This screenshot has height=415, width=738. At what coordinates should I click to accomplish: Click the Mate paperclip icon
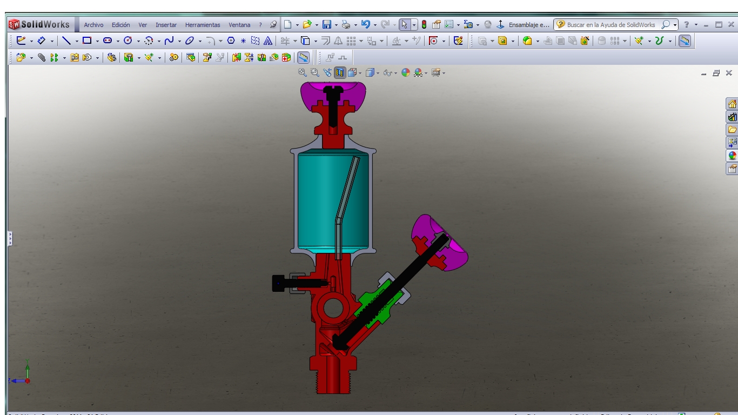tap(42, 57)
